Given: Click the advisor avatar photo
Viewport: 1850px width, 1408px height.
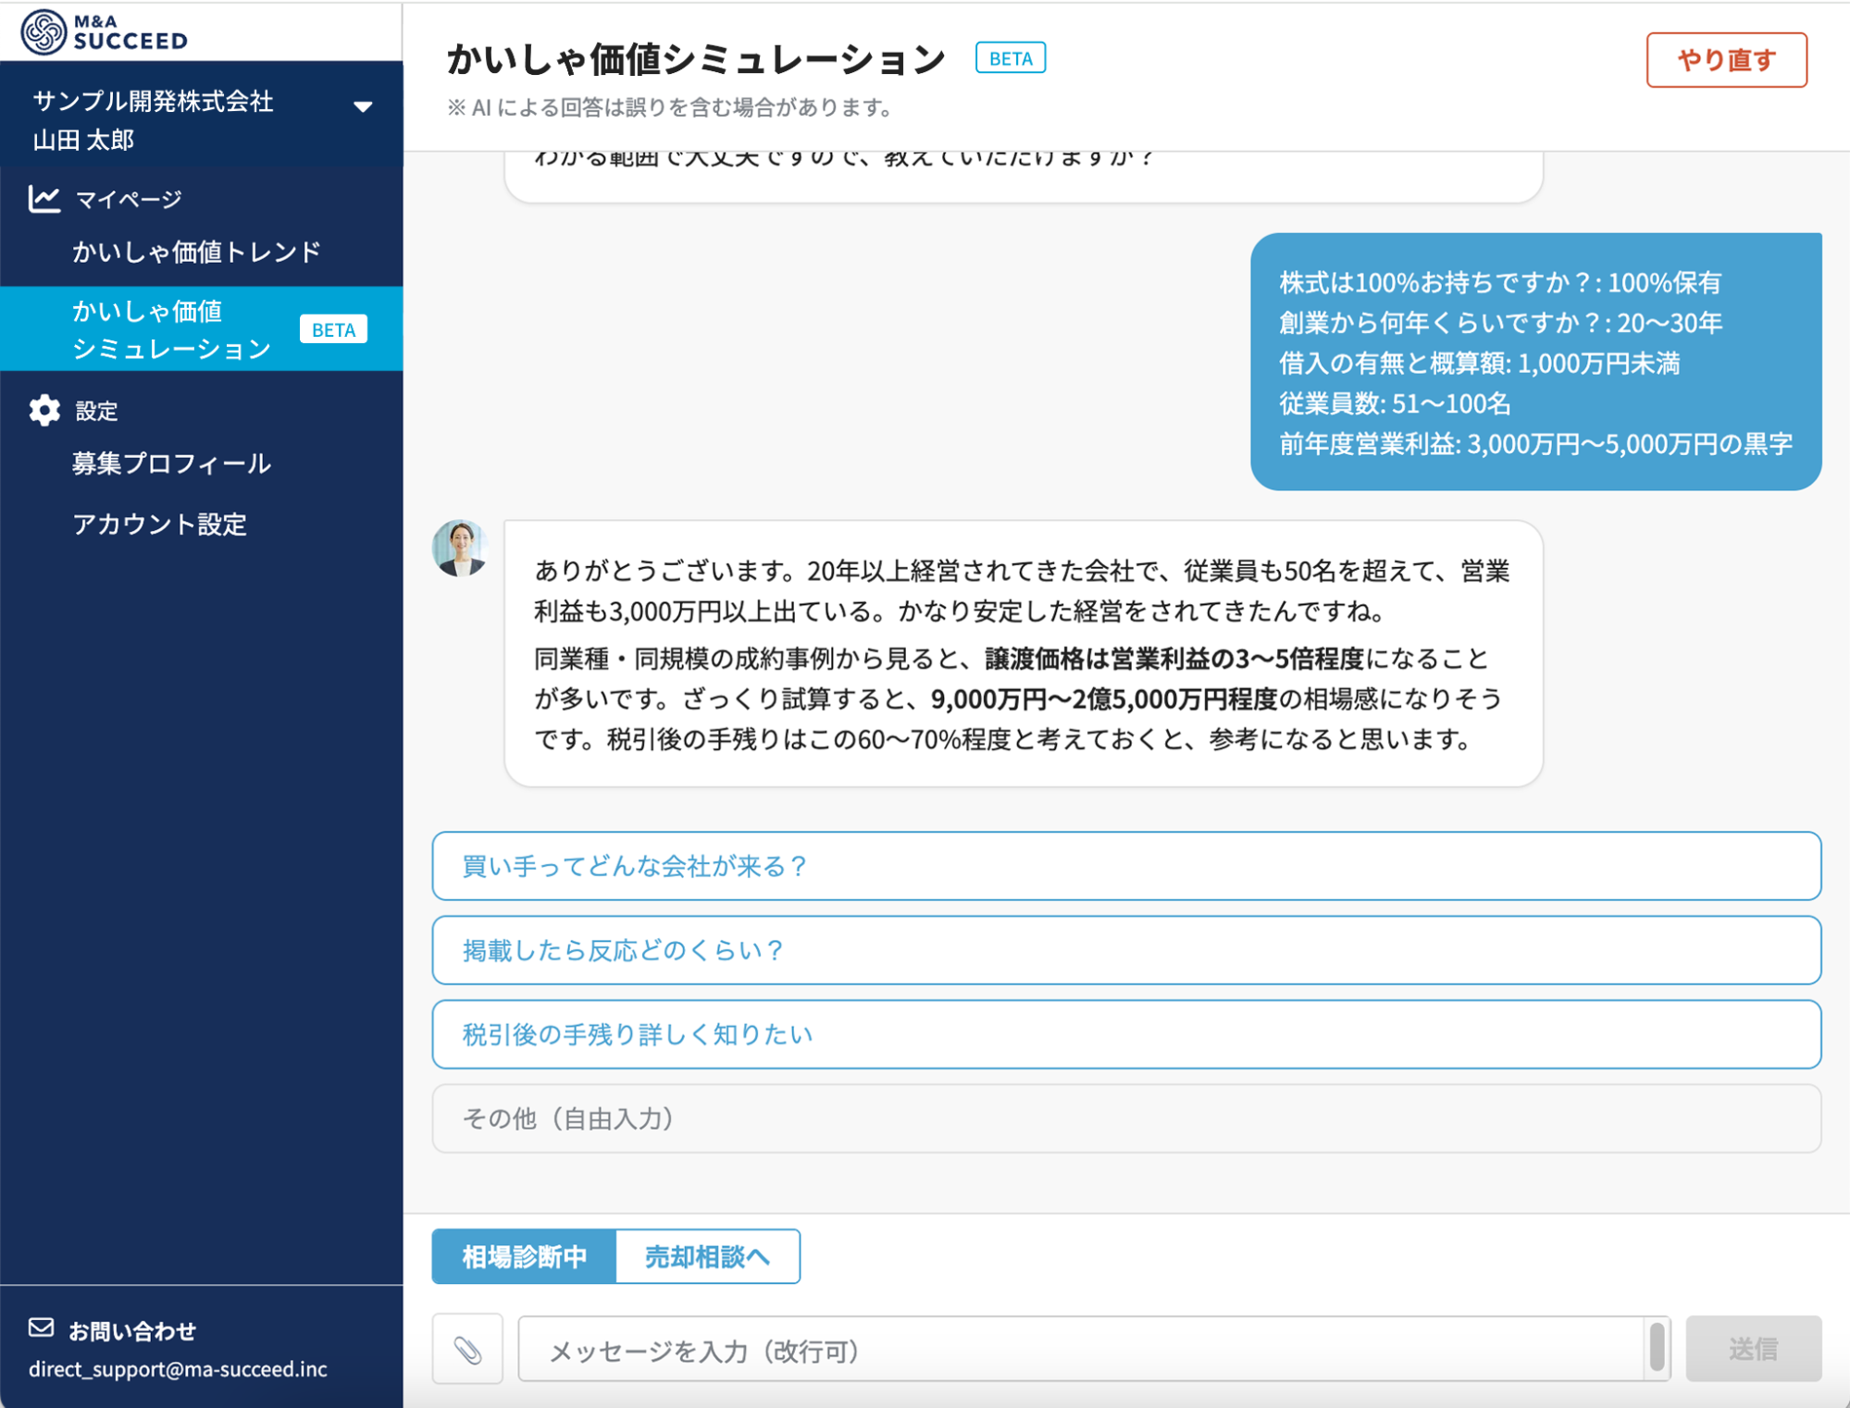Looking at the screenshot, I should click(x=460, y=549).
